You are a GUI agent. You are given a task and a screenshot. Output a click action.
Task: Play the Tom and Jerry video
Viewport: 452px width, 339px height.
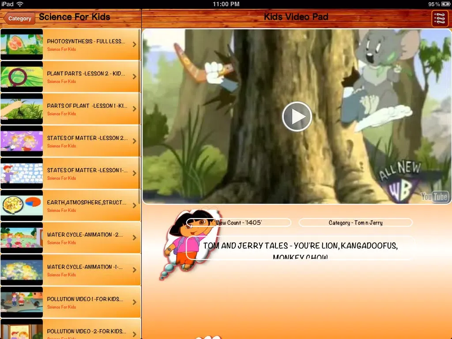coord(297,117)
